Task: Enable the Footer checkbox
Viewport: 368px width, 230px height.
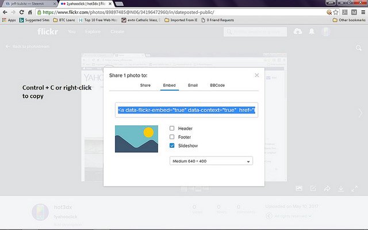Action: tap(172, 137)
